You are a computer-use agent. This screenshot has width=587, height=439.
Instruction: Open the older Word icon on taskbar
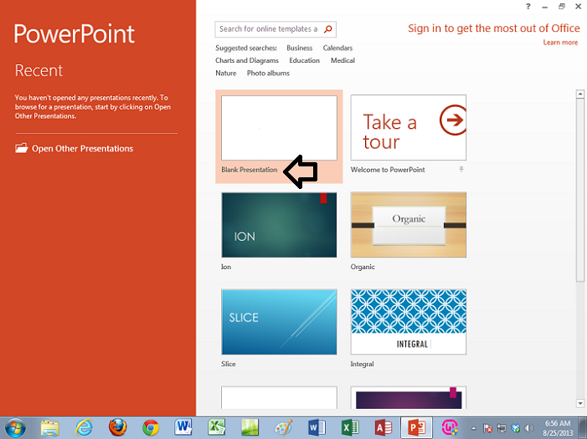coord(183,427)
